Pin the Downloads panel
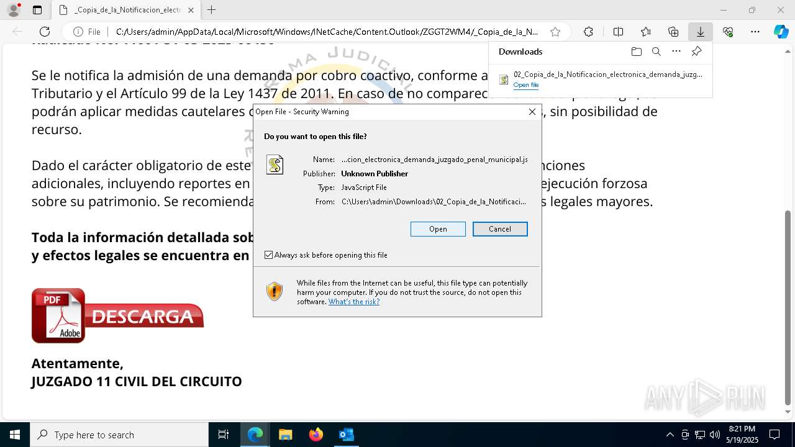The width and height of the screenshot is (795, 447). 696,52
